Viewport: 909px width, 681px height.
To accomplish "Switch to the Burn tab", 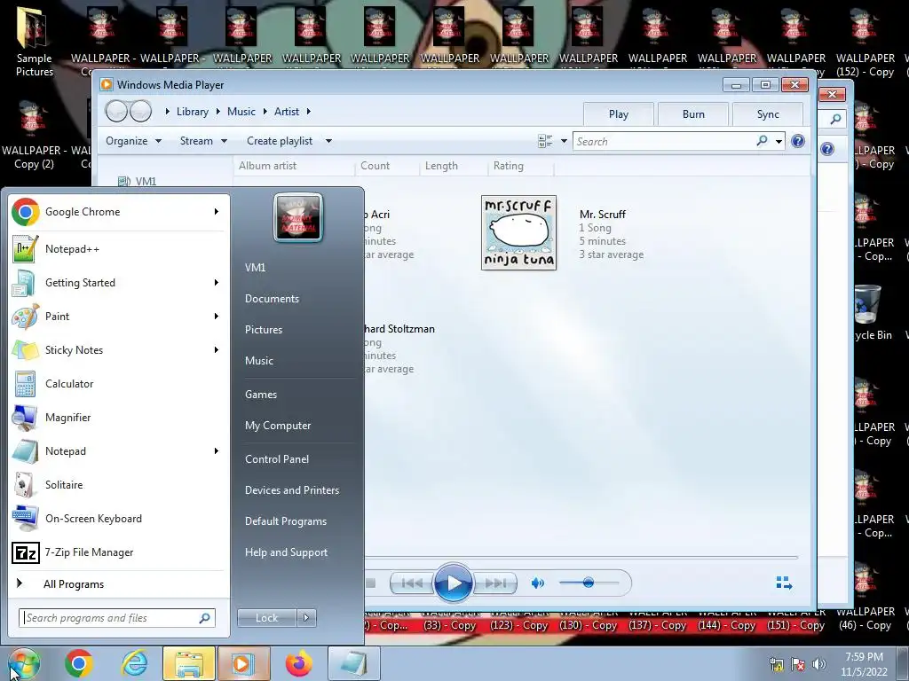I will click(693, 114).
